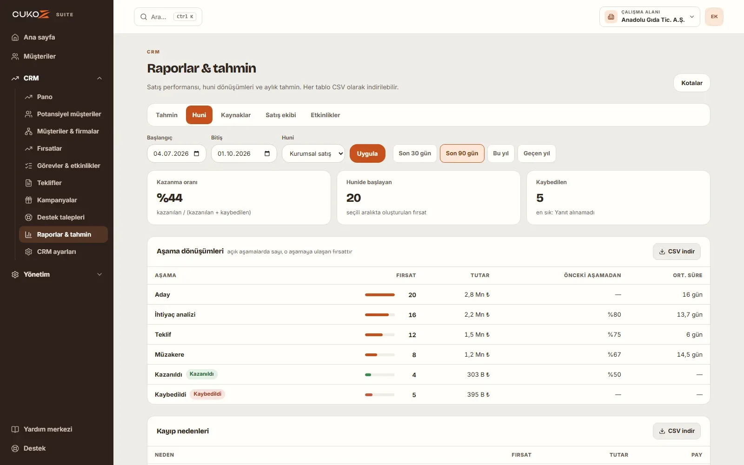Viewport: 744px width, 465px height.
Task: Download CSV for Aşama dönüşümleri
Action: pos(677,252)
